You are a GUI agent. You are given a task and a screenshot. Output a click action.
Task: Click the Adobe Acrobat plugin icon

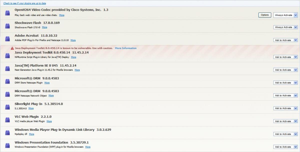[x=7, y=39]
